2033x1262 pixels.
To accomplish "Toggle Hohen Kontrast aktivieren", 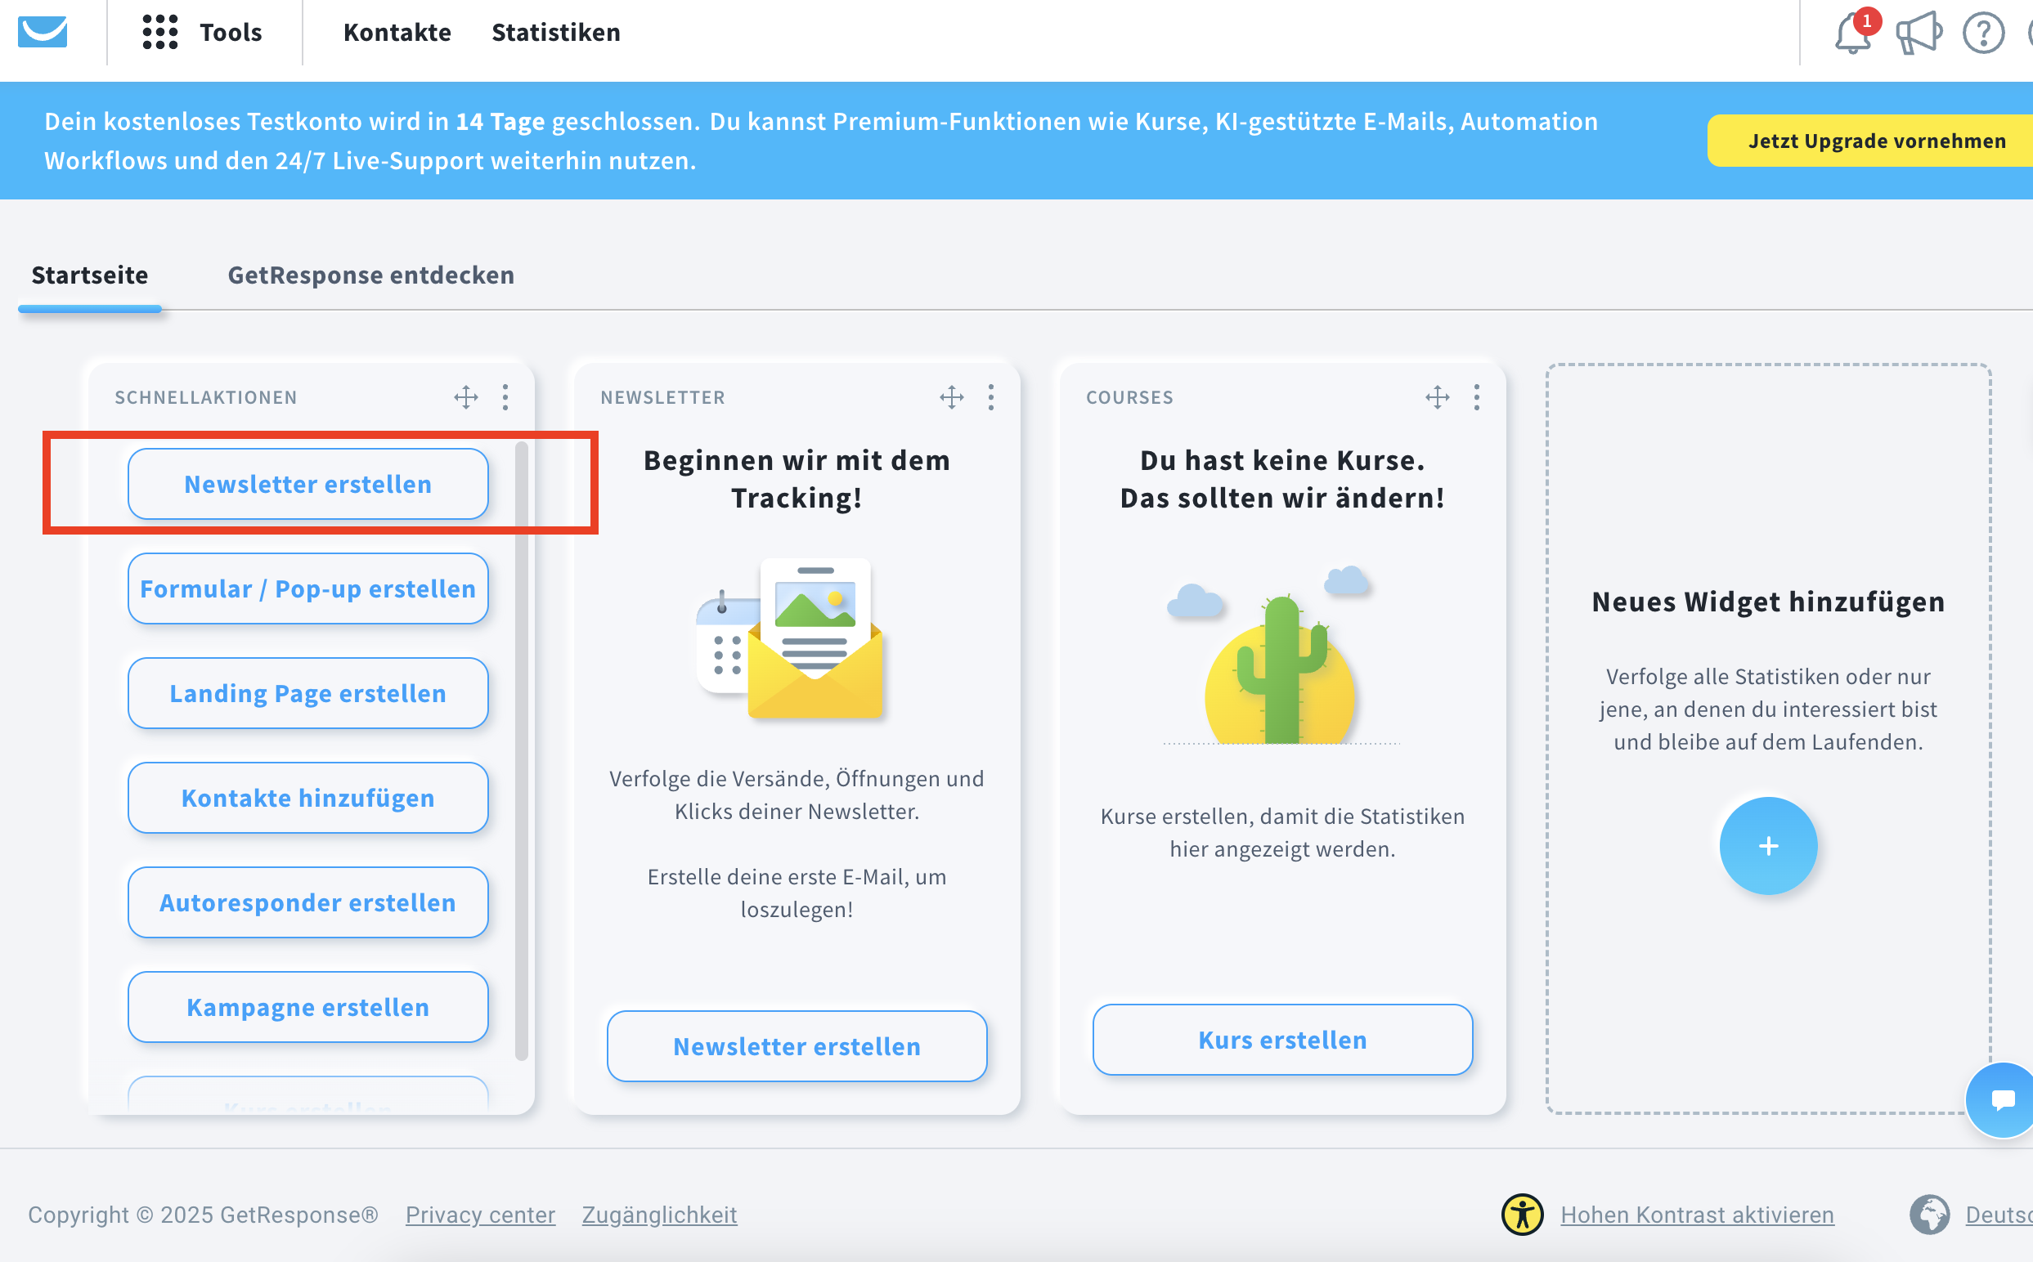I will (1697, 1215).
